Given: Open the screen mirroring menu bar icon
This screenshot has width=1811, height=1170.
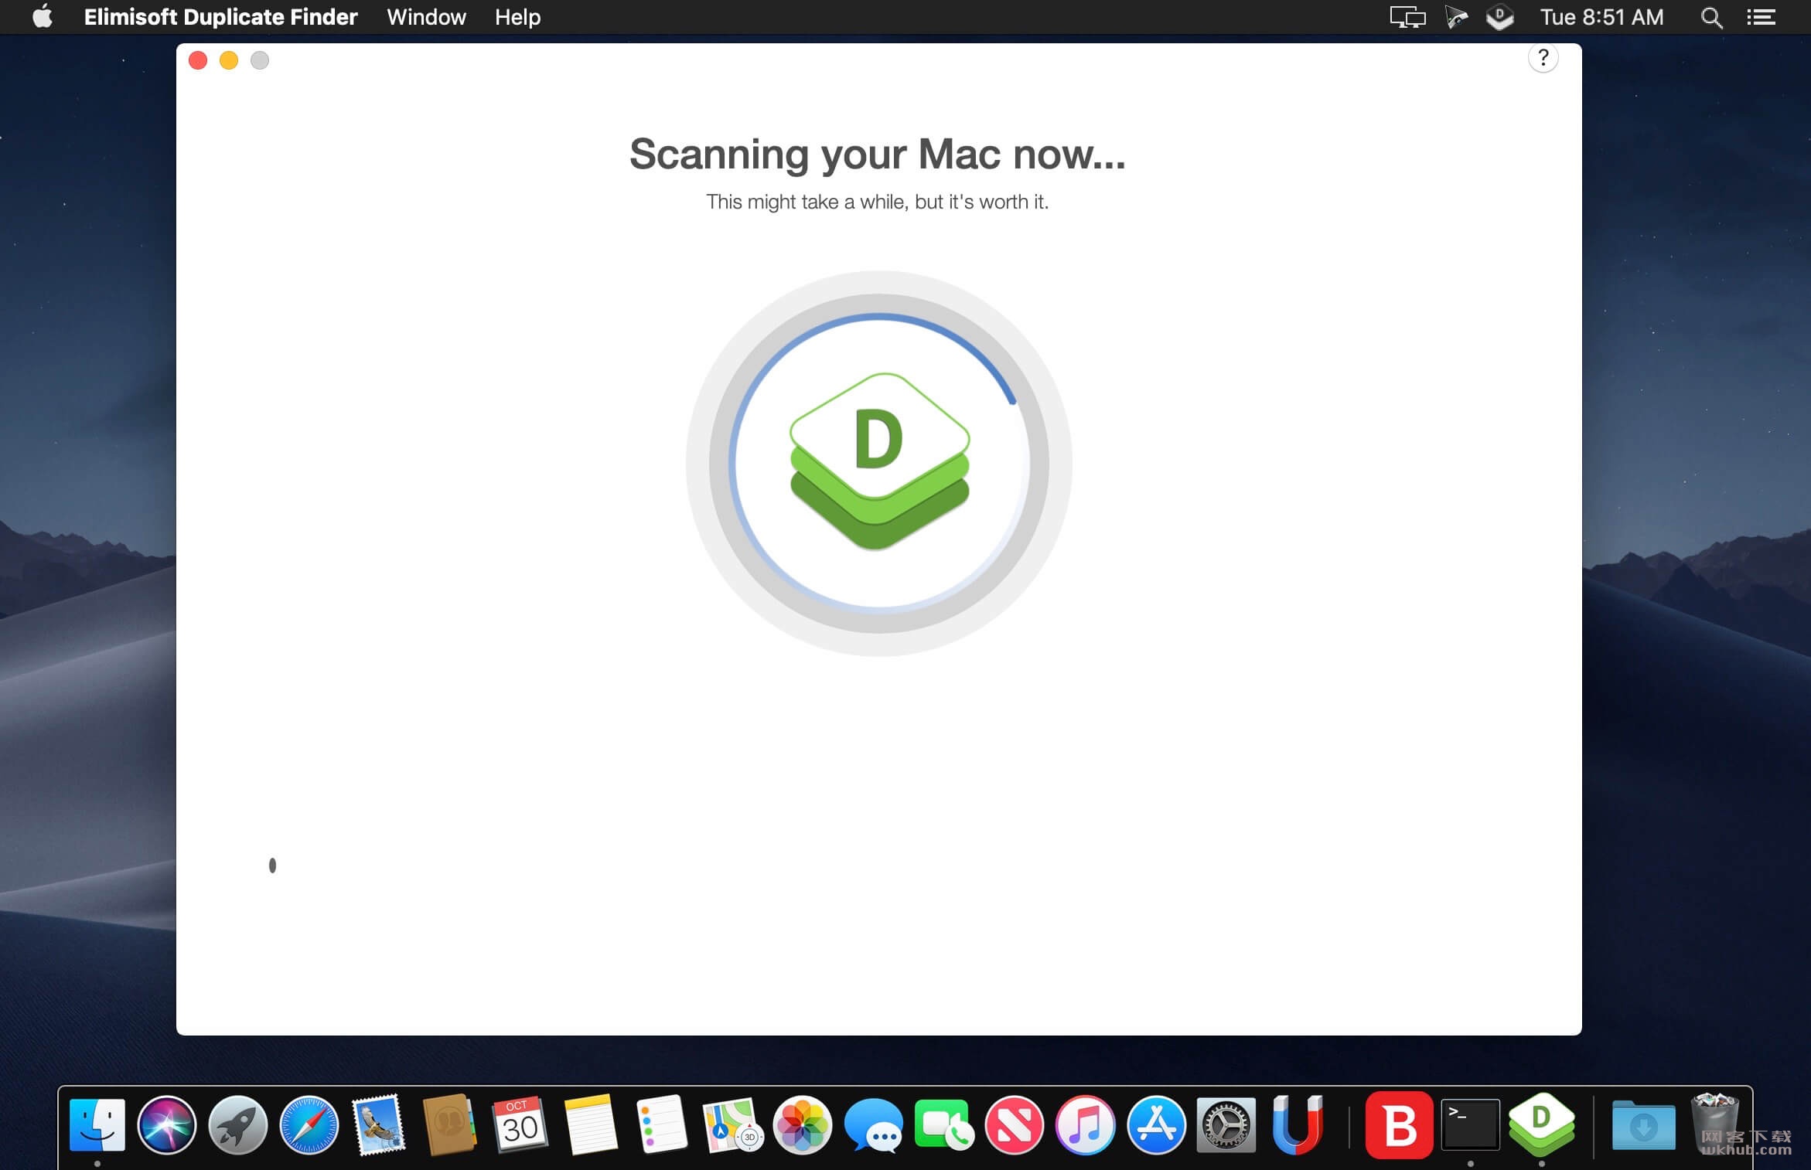Looking at the screenshot, I should click(x=1407, y=17).
